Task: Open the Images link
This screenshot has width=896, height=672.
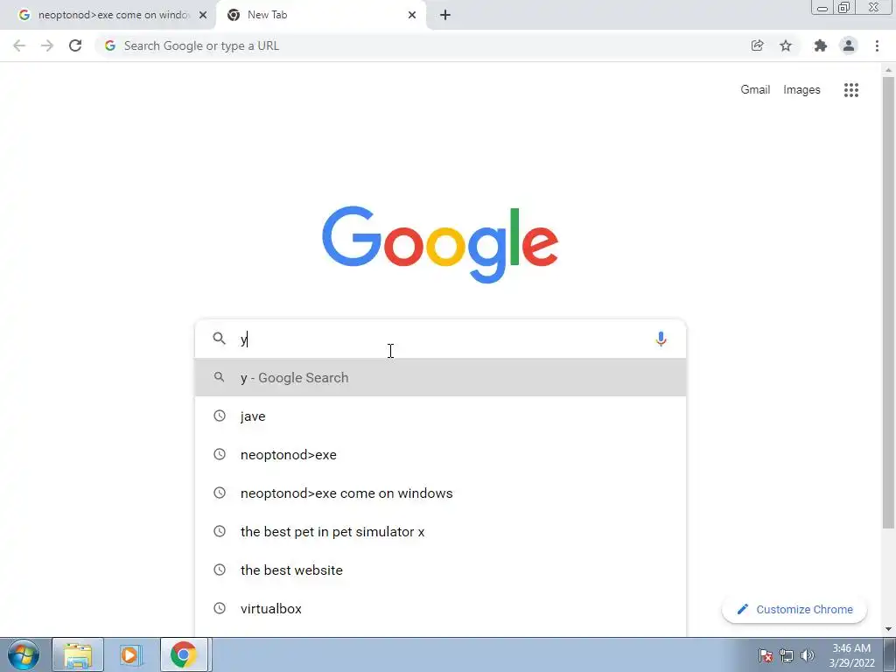Action: (801, 90)
